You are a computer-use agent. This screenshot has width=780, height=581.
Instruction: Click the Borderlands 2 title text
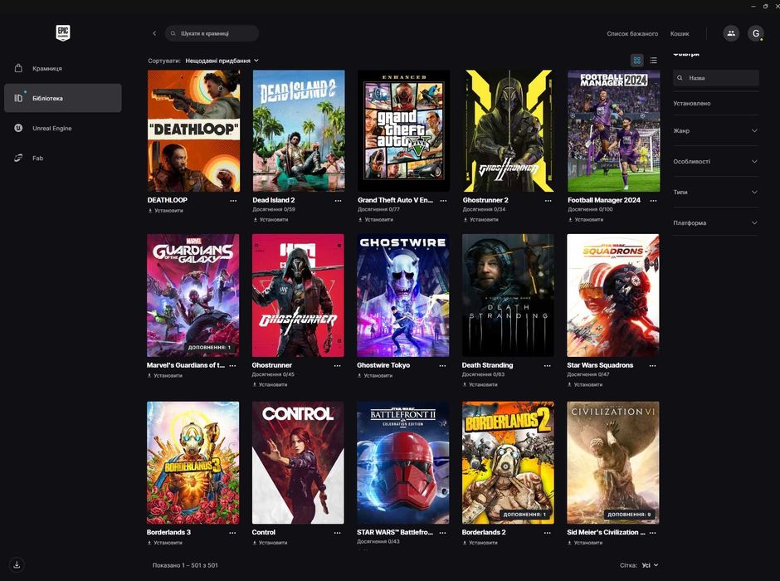pyautogui.click(x=484, y=532)
